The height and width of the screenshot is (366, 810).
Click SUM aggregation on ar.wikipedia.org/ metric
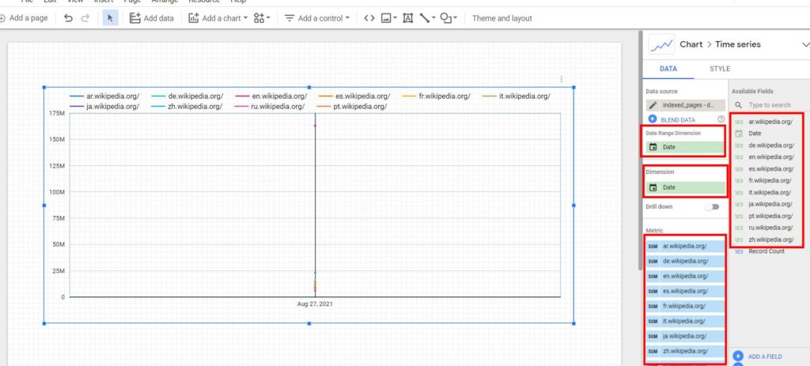653,246
